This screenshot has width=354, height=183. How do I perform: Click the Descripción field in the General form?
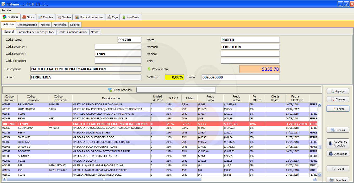(86, 69)
